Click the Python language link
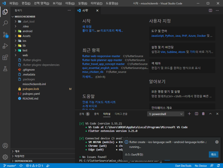This screenshot has height=168, width=223. tap(169, 36)
